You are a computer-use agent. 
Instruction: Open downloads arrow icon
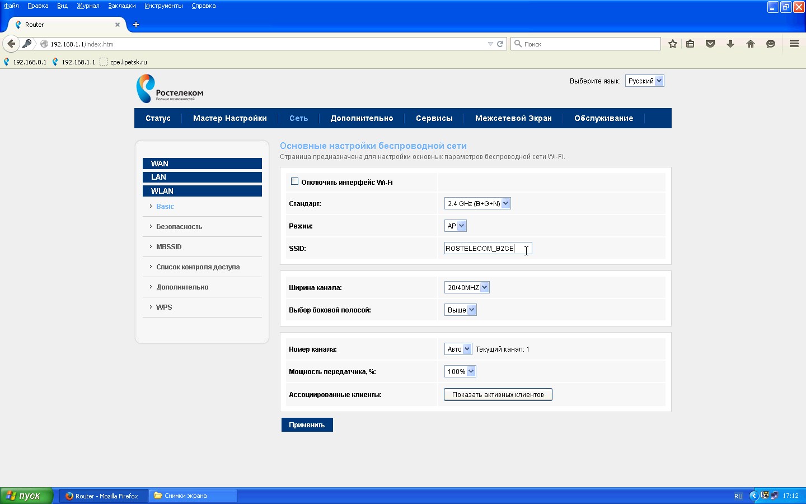pos(730,44)
